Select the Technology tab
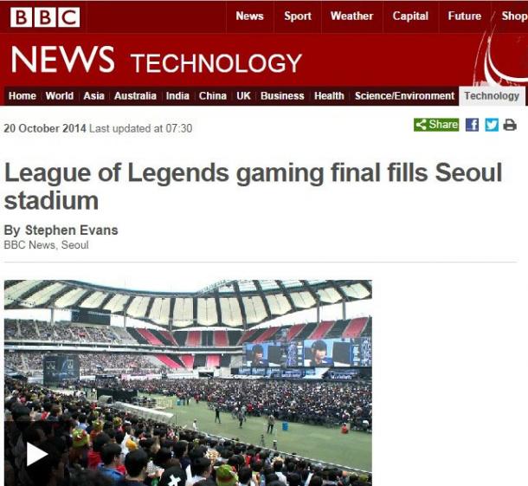Image resolution: width=528 pixels, height=486 pixels. pos(492,96)
